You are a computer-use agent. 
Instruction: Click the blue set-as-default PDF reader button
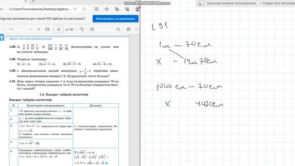click(x=116, y=19)
